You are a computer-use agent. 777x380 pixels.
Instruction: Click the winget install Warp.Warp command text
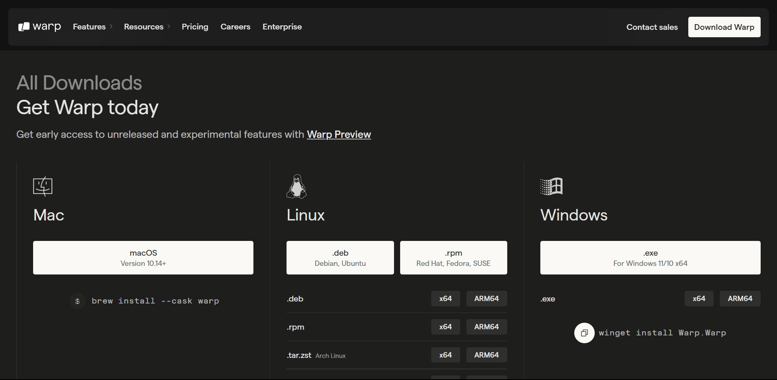click(x=663, y=333)
